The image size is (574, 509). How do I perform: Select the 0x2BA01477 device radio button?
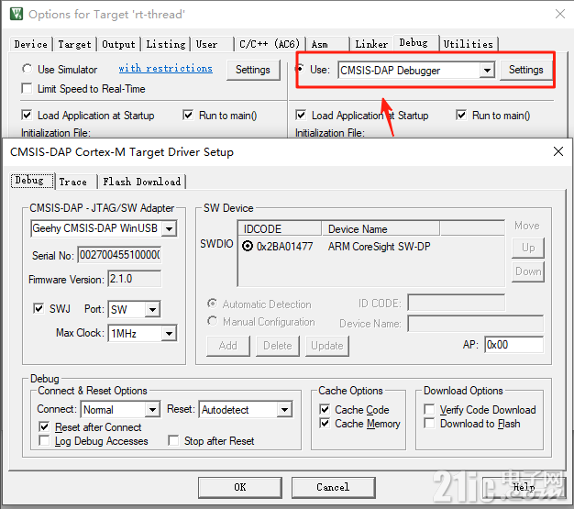[x=248, y=246]
